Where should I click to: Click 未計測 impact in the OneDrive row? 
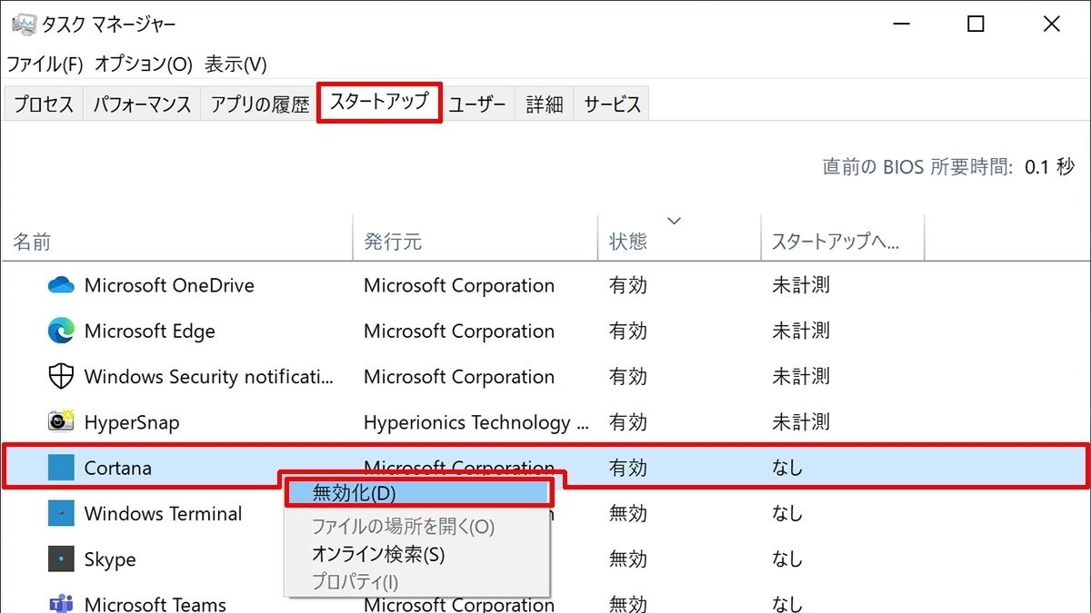click(x=801, y=285)
